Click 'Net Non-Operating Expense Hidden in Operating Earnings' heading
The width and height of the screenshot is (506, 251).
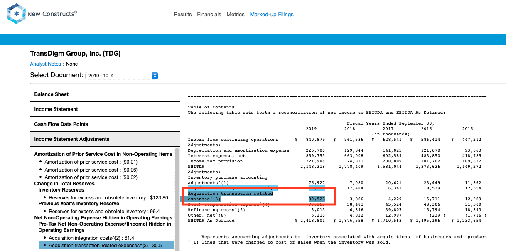[x=103, y=218]
